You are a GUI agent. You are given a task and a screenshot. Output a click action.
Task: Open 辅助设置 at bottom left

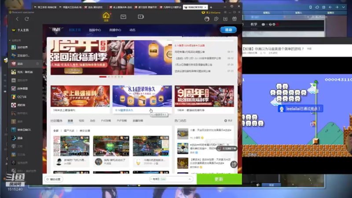54,179
